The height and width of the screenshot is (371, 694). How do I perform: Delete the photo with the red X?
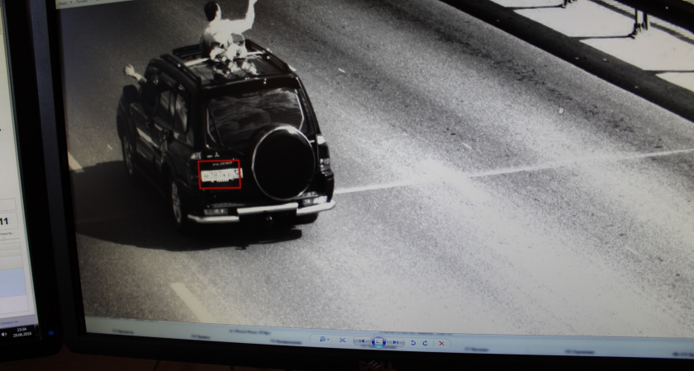[442, 343]
